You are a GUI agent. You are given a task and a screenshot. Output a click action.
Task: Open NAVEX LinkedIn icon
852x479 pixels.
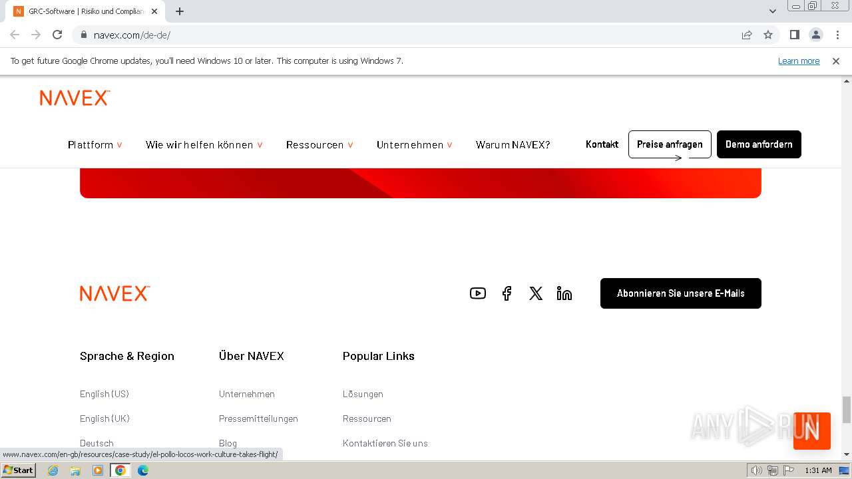click(564, 293)
